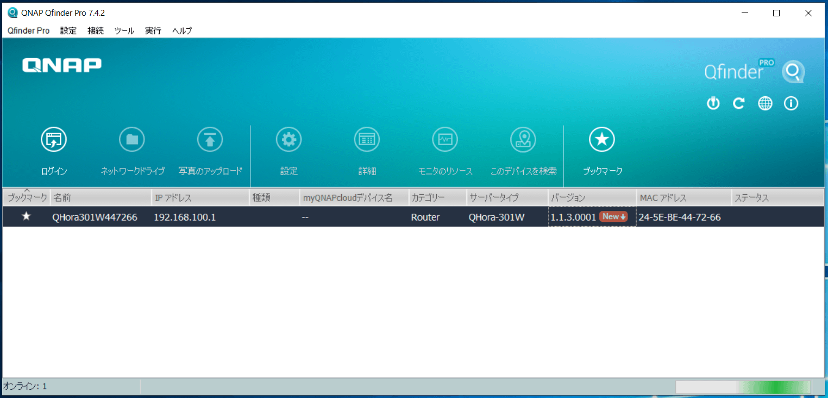Viewport: 828px width, 398px height.
Task: Click このデバイスを検索 locate device icon
Action: pyautogui.click(x=523, y=140)
